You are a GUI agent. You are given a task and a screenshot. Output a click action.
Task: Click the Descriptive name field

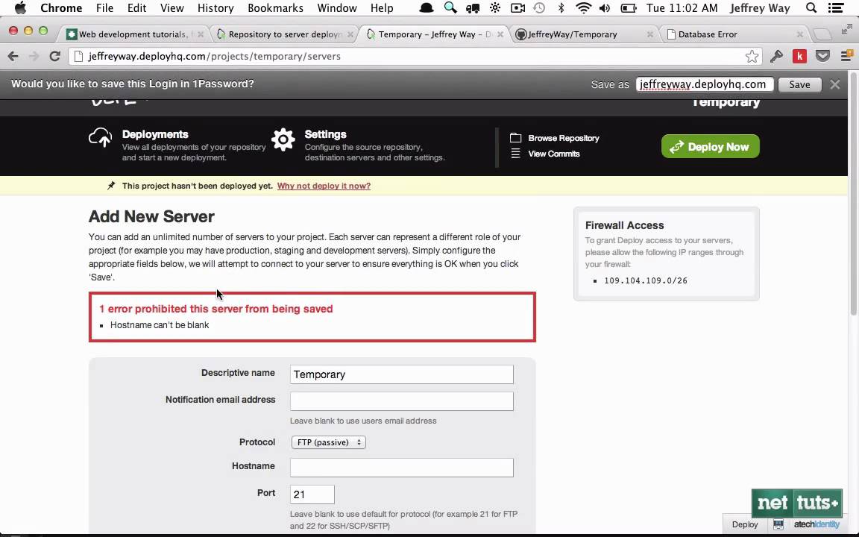pos(402,374)
